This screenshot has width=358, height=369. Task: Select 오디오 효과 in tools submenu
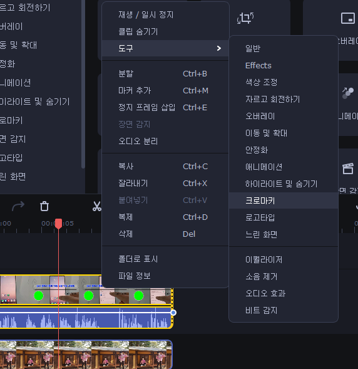(x=284, y=293)
